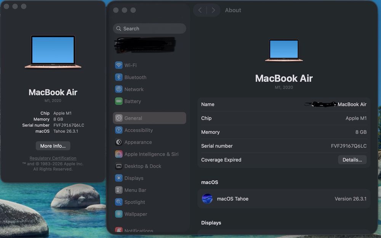The width and height of the screenshot is (381, 238).
Task: Select Accessibility label in sidebar
Action: coord(139,130)
